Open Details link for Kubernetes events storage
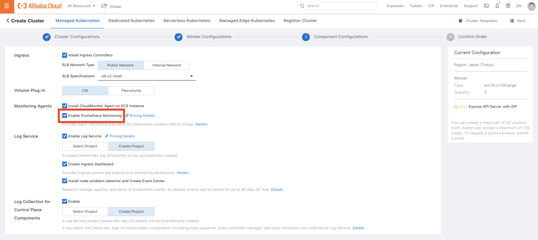The width and height of the screenshot is (538, 240). 277,189
